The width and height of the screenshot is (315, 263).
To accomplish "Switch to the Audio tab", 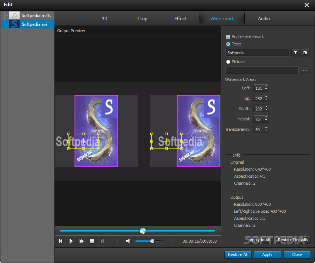I will [x=264, y=18].
